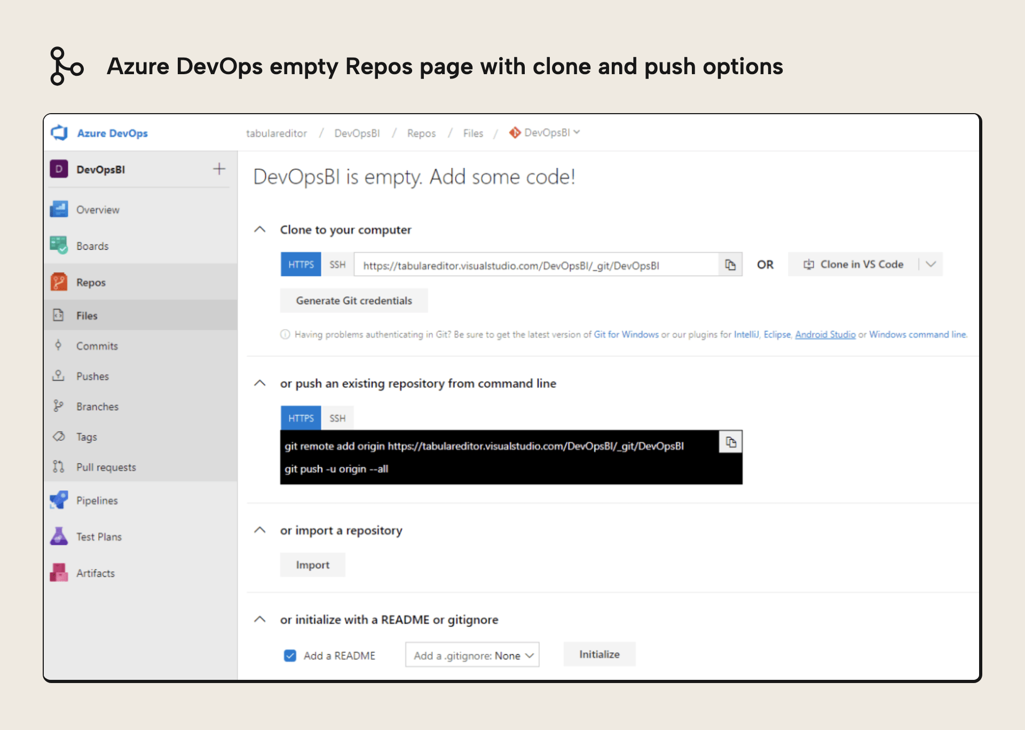The image size is (1025, 730).
Task: Go to tabulareditor in the breadcrumb
Action: click(x=277, y=133)
